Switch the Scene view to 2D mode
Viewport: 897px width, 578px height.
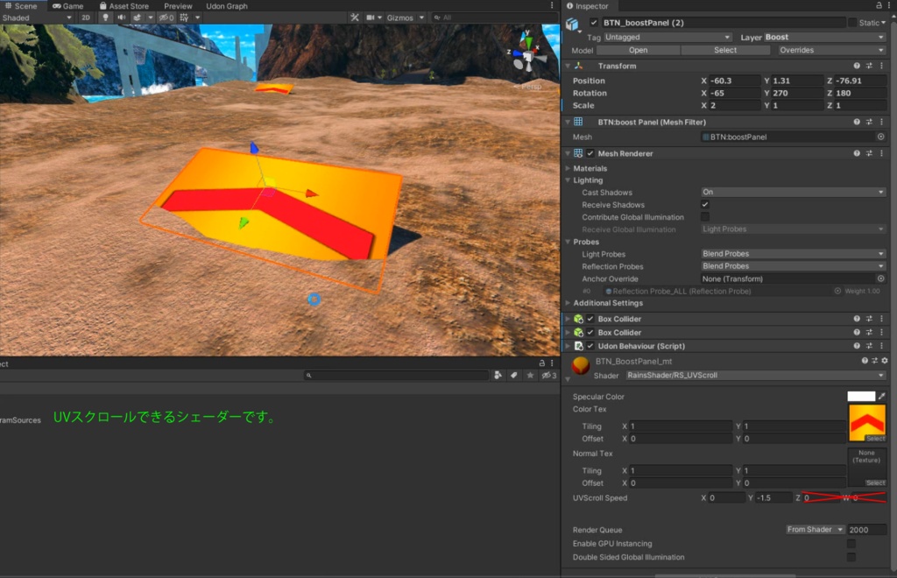[86, 18]
